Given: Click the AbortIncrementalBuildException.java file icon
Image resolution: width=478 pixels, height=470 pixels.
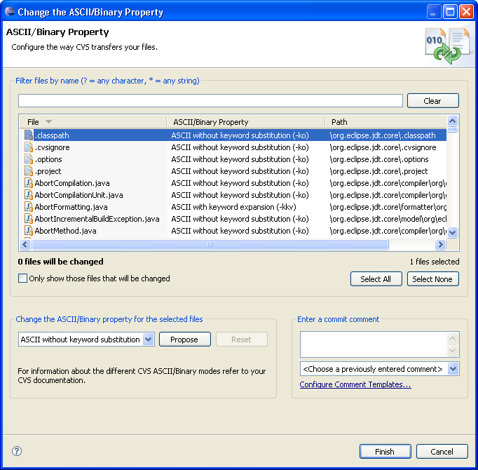Looking at the screenshot, I should tap(29, 219).
